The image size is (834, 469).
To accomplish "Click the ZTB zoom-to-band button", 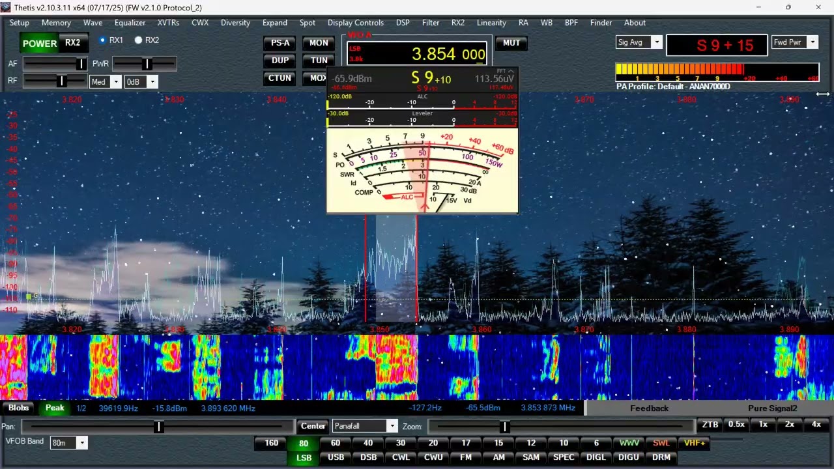I will click(x=710, y=424).
